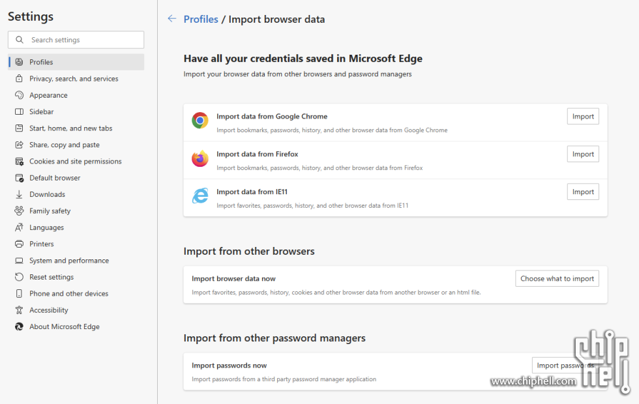The height and width of the screenshot is (404, 639).
Task: Click the Internet Explorer 11 logo
Action: click(x=200, y=196)
